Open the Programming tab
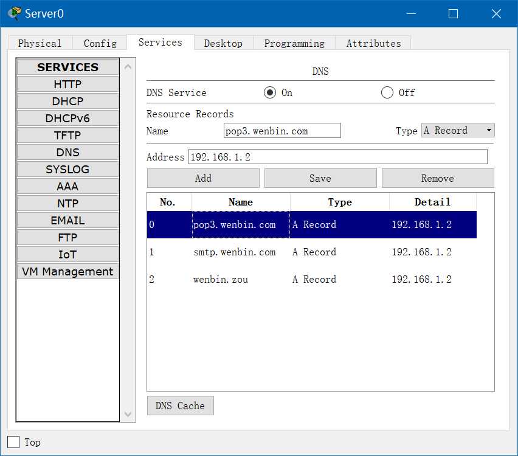 (294, 43)
